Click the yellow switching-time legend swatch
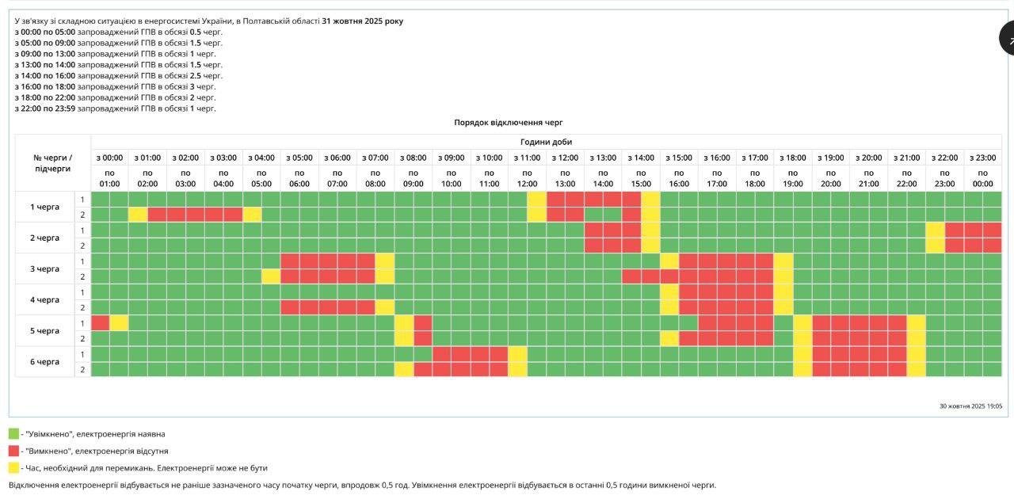 pos(13,468)
